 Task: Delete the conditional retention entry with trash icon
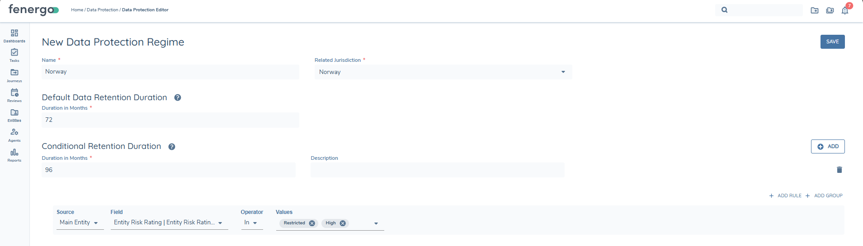pos(839,170)
